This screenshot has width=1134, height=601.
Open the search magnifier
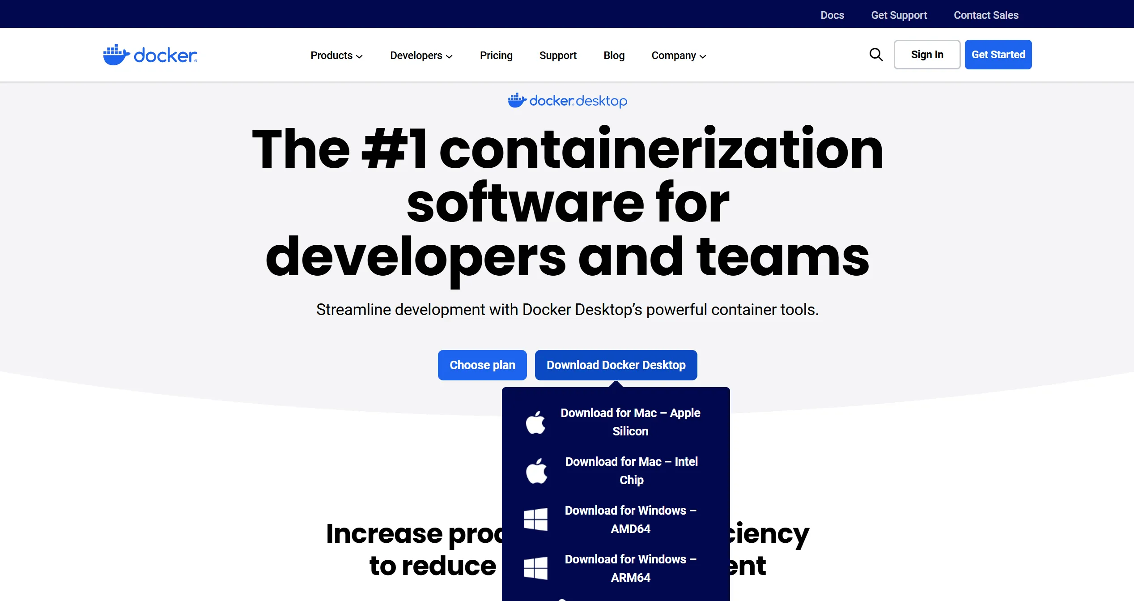pos(876,55)
